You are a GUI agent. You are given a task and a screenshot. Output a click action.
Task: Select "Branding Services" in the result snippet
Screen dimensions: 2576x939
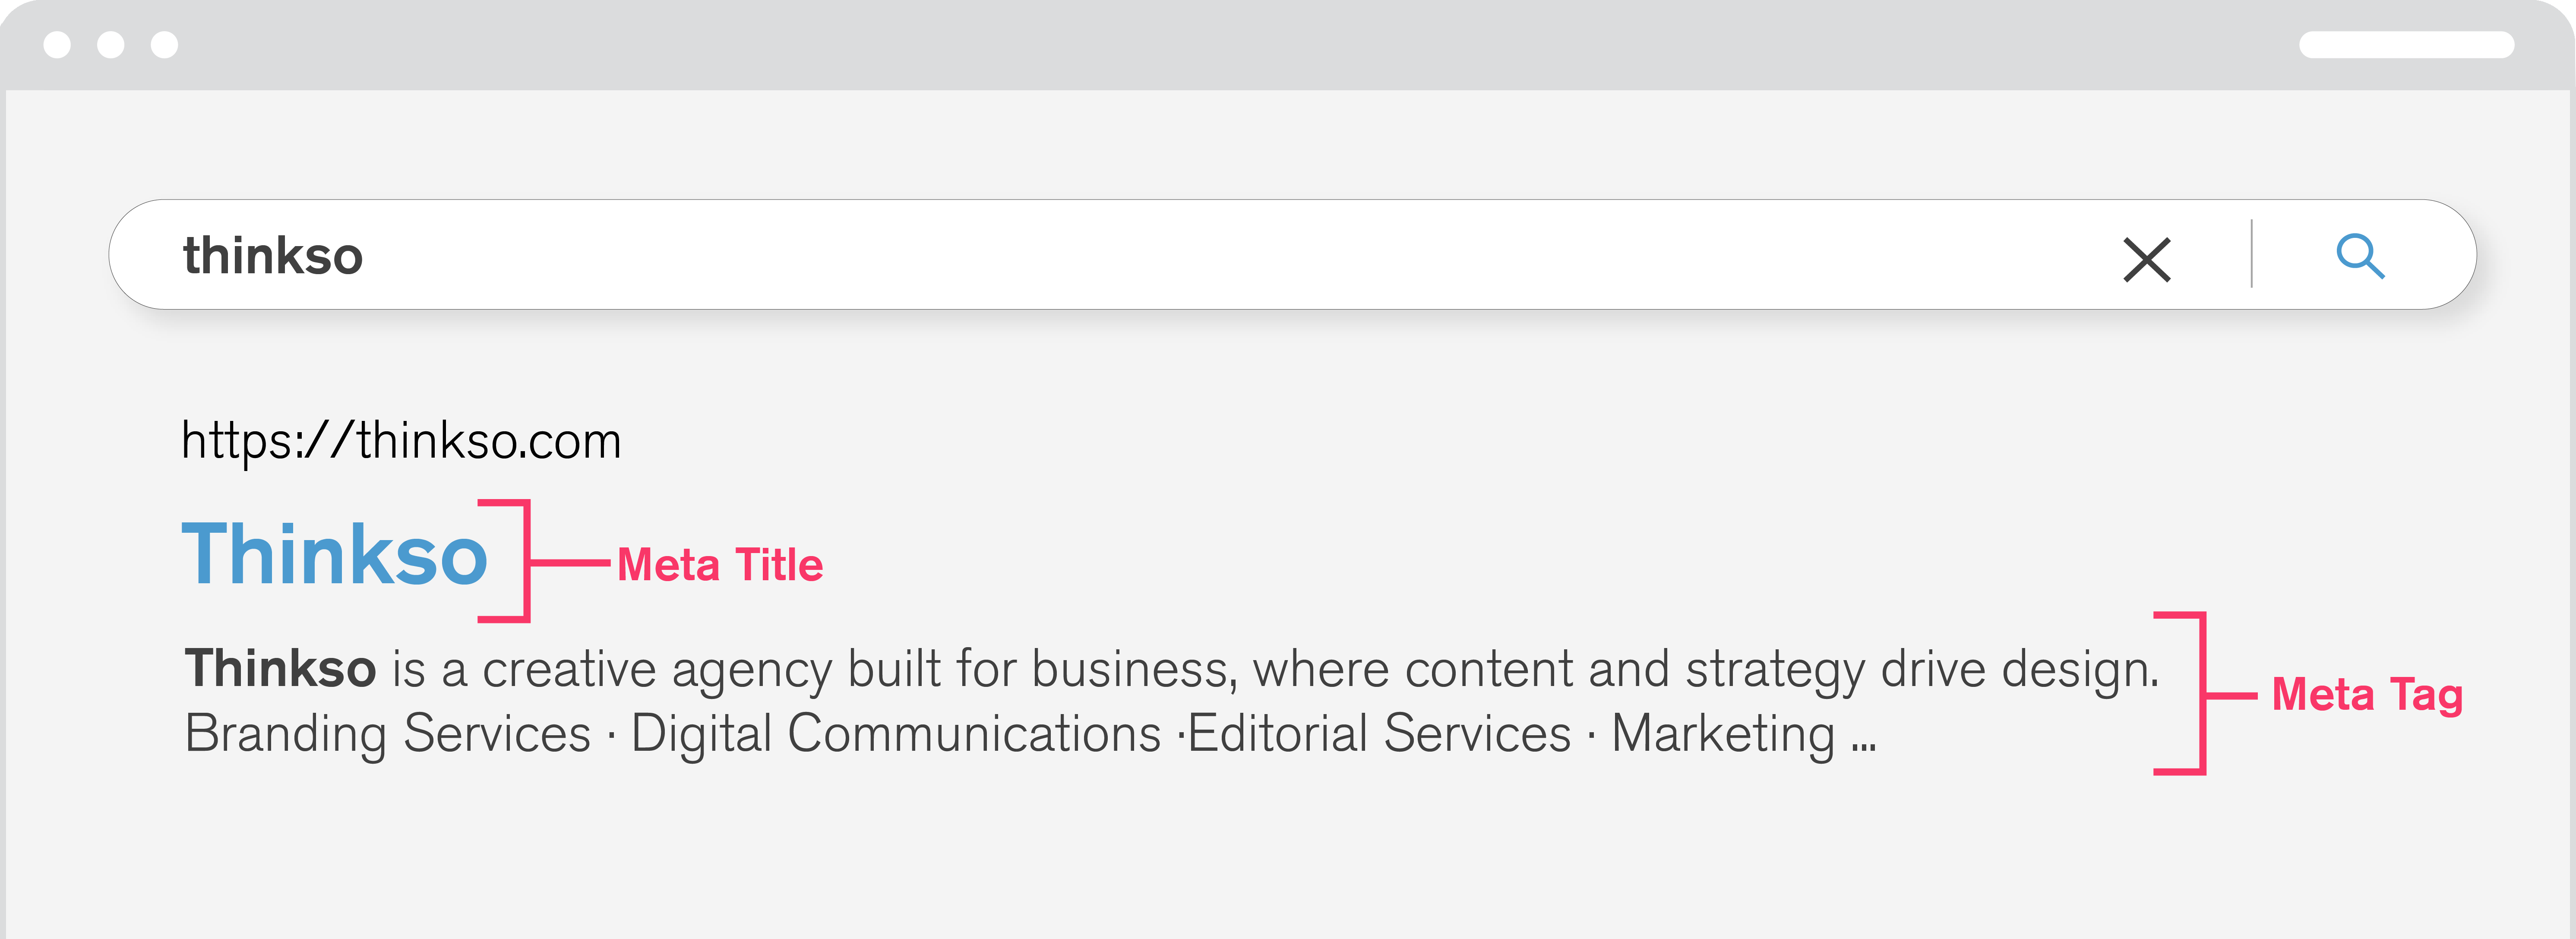tap(388, 734)
